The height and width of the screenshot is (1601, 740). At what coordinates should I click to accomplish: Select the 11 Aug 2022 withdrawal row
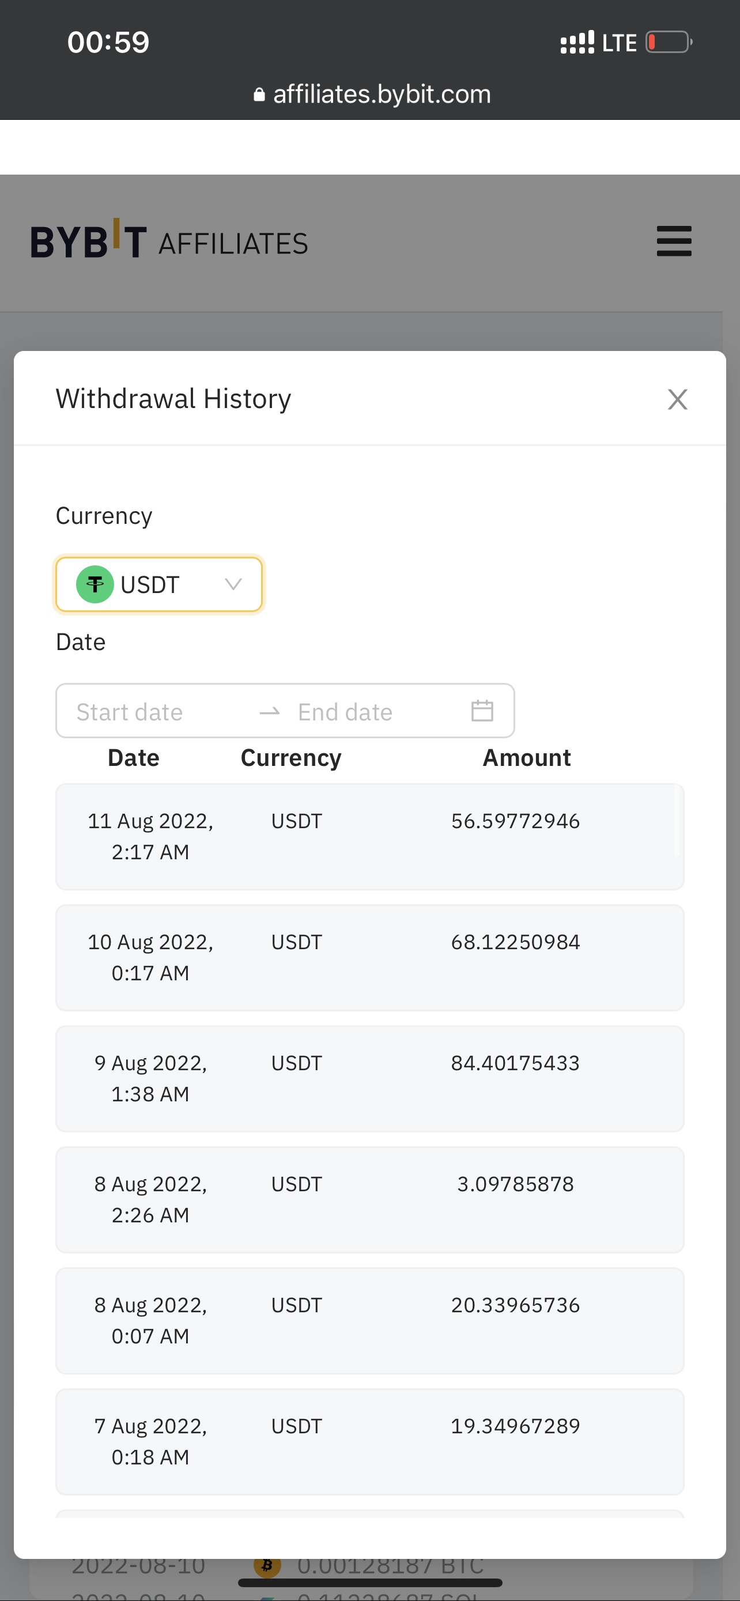[x=369, y=837]
